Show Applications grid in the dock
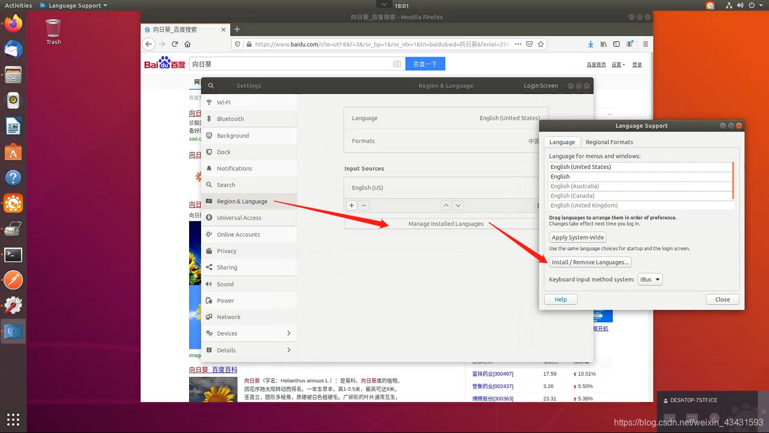The image size is (769, 433). 13,420
